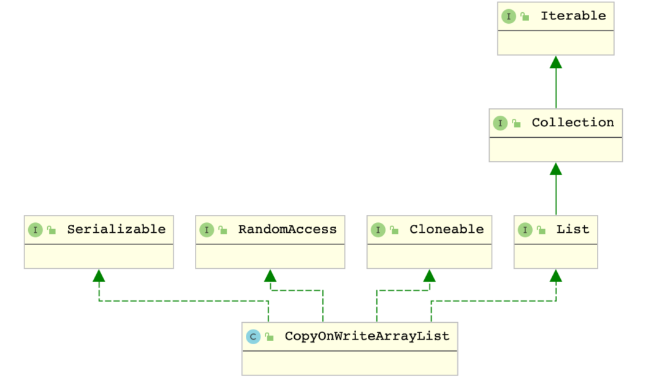The height and width of the screenshot is (381, 662).
Task: Click the interface icon on List node
Action: tap(525, 230)
